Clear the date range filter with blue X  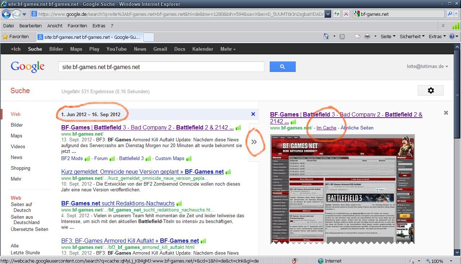coord(253,114)
